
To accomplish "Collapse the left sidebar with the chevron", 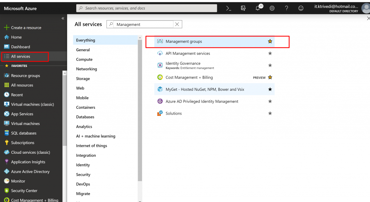I will (63, 18).
